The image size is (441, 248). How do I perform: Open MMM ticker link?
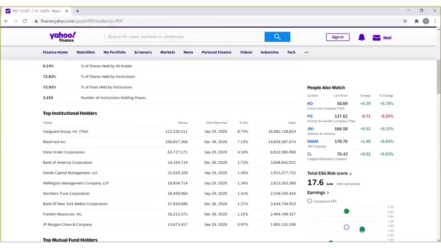click(312, 141)
